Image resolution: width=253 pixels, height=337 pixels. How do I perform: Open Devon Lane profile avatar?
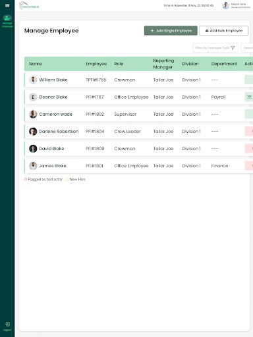coord(225,5)
